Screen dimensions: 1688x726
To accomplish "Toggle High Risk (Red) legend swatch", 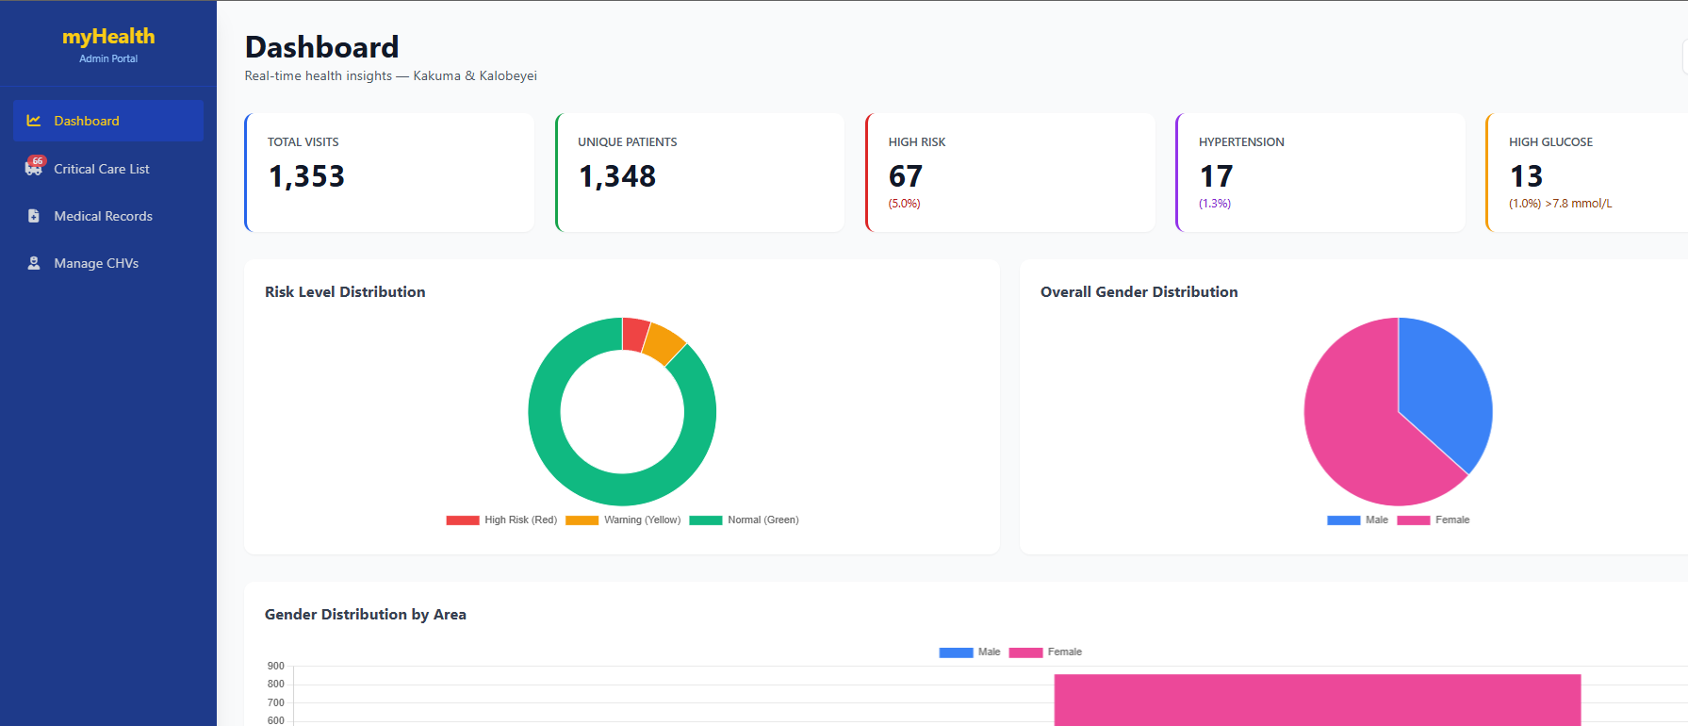I will pyautogui.click(x=463, y=520).
